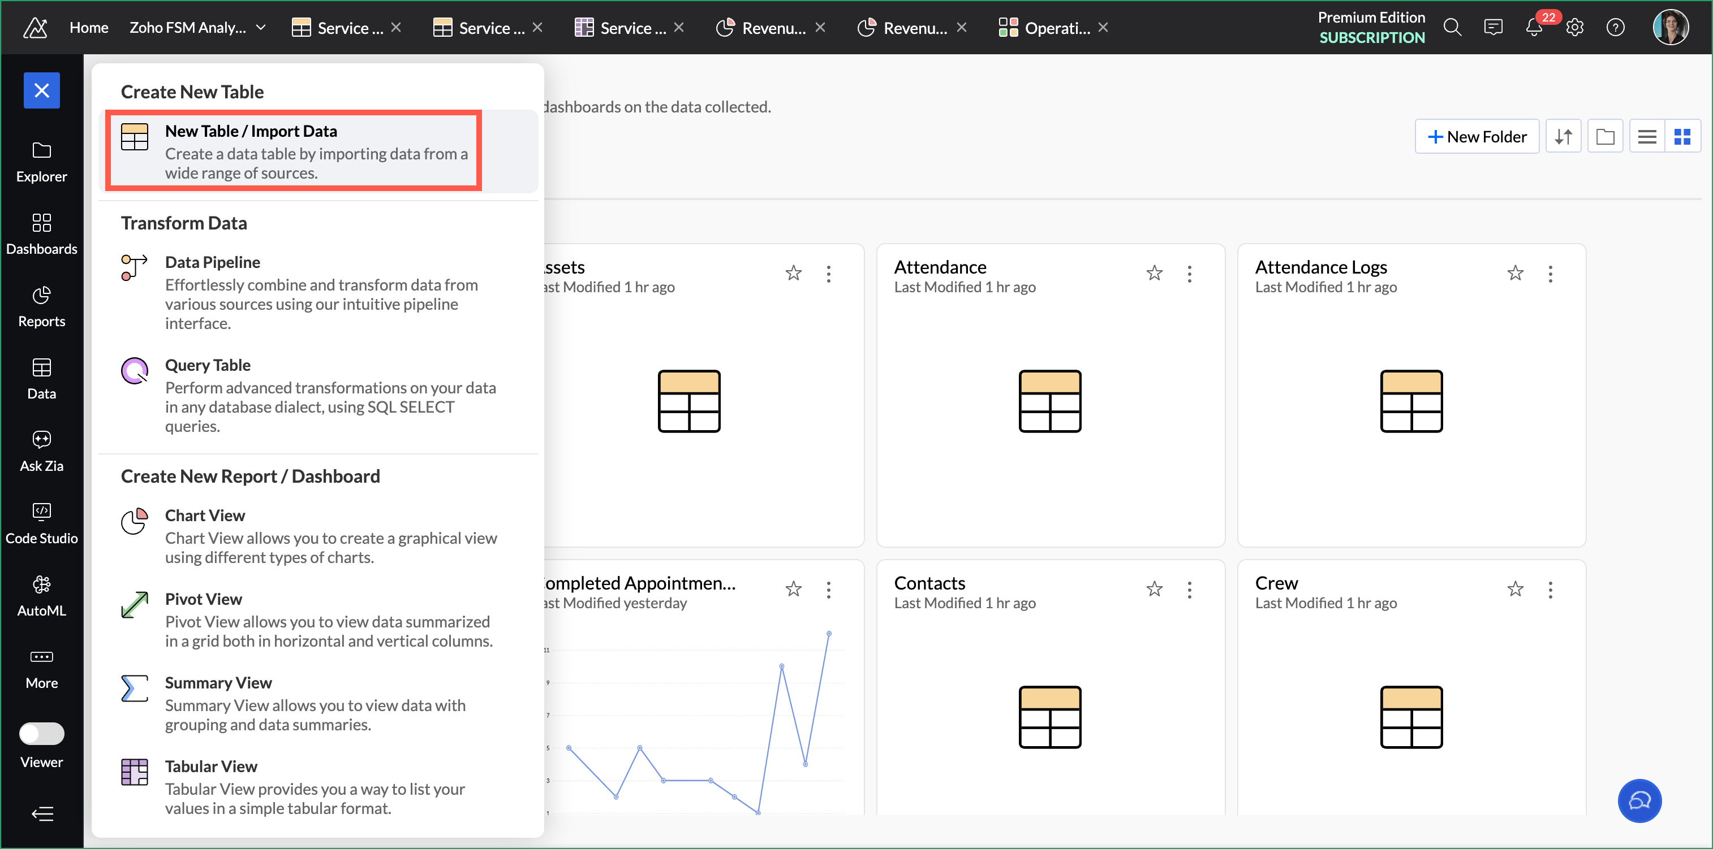Open AutoML section in sidebar
The image size is (1713, 849).
pyautogui.click(x=41, y=596)
